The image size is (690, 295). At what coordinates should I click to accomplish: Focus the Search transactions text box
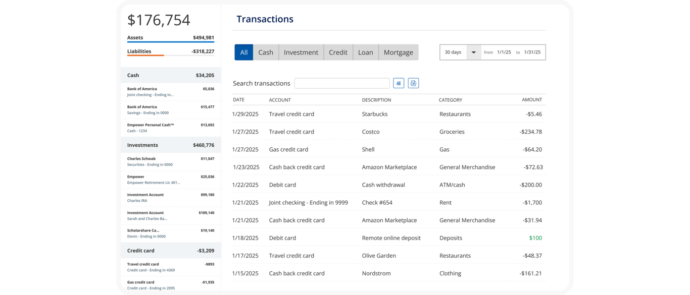tap(341, 83)
